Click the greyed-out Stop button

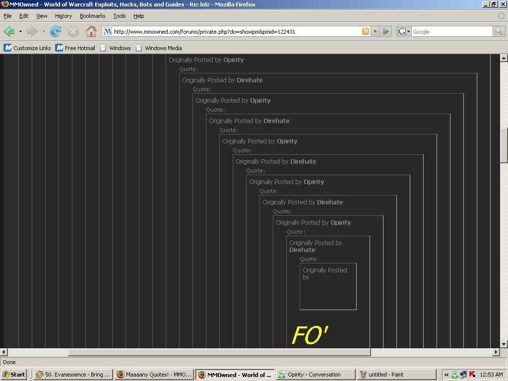click(x=73, y=31)
